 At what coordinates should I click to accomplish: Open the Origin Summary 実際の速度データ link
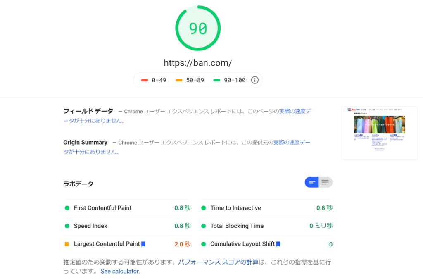(291, 143)
